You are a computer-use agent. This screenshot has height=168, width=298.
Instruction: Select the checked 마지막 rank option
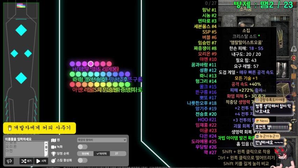tap(102, 154)
